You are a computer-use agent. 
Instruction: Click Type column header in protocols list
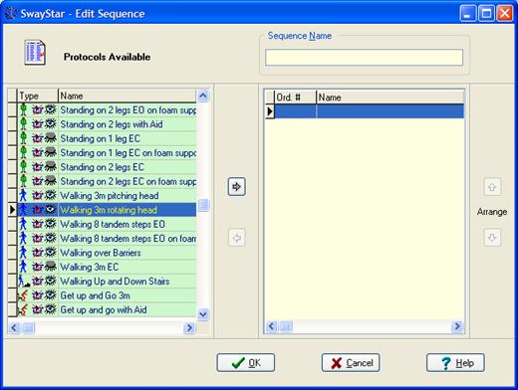pos(38,96)
